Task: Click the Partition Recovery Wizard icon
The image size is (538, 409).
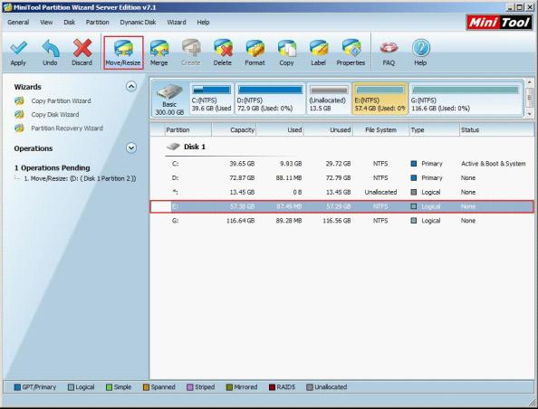Action: pyautogui.click(x=20, y=128)
